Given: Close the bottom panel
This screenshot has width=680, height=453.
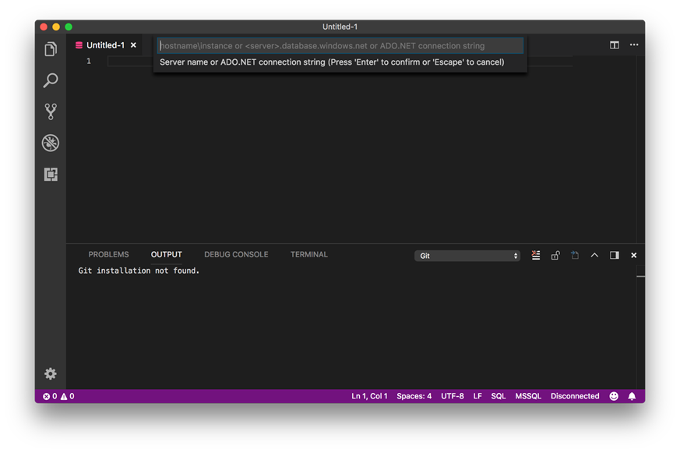Looking at the screenshot, I should [633, 255].
